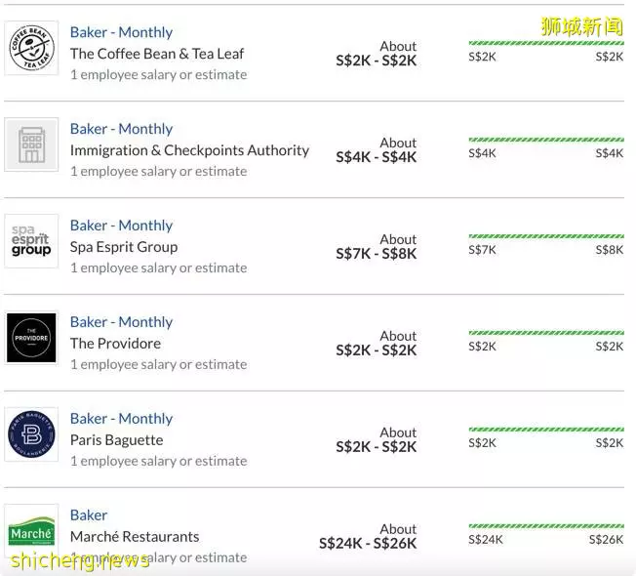Screen dimensions: 636x576
Task: Select the Paris Baguette company name
Action: click(x=117, y=440)
